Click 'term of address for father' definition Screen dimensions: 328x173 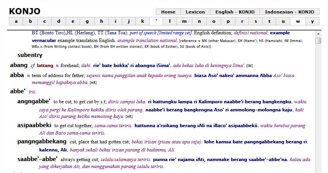pyautogui.click(x=58, y=76)
